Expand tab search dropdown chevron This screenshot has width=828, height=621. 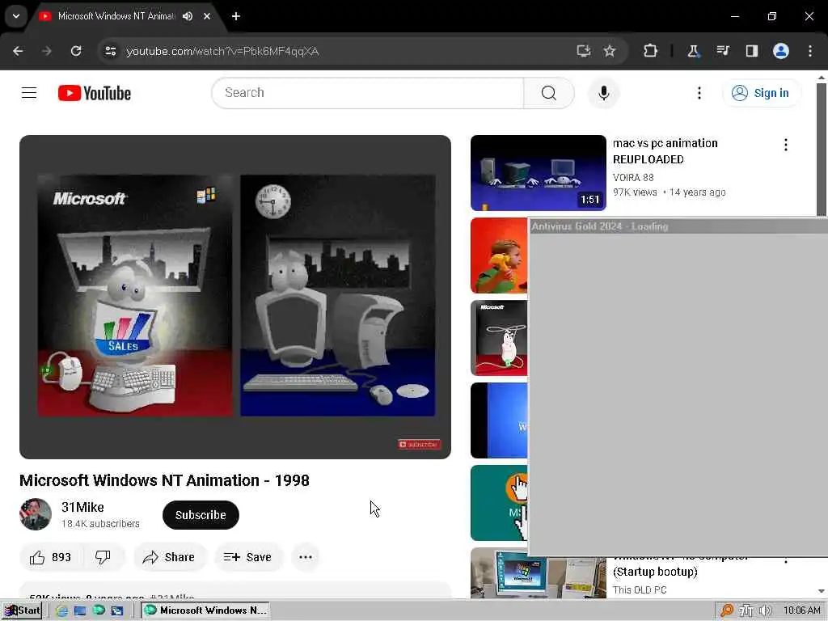point(16,16)
